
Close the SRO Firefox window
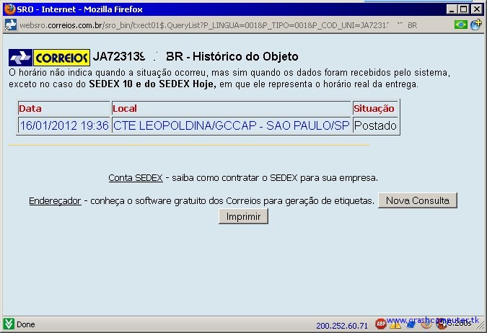point(476,9)
